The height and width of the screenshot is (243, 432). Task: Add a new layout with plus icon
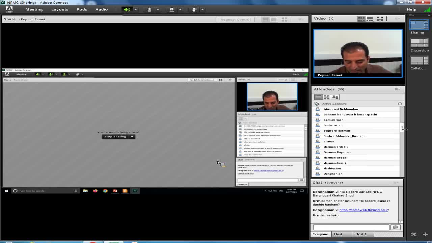[x=425, y=234]
